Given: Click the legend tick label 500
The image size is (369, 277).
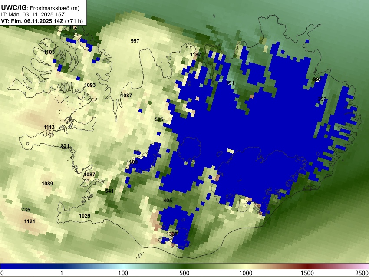Looking at the screenshot, I should (184, 273).
